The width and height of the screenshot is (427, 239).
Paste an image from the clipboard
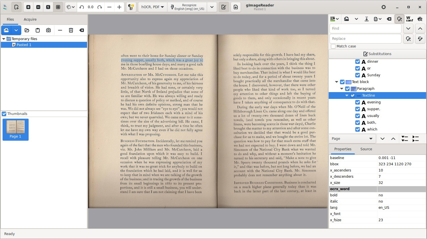point(38,30)
